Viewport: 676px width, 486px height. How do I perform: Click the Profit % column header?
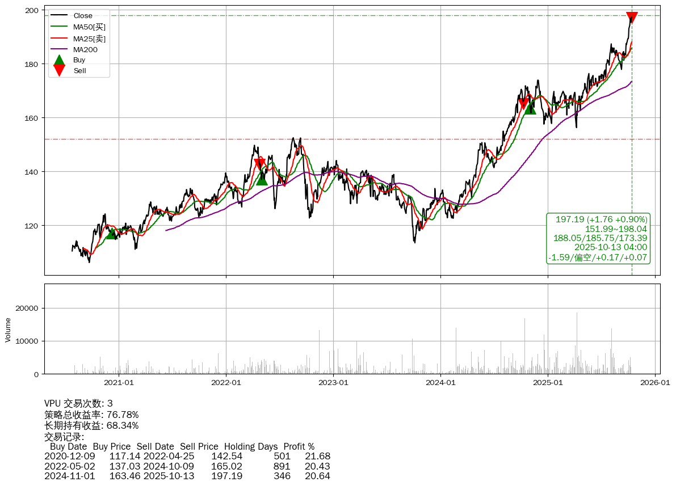click(x=299, y=446)
